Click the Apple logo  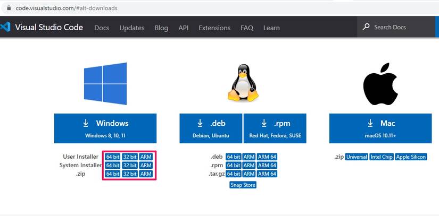point(380,83)
